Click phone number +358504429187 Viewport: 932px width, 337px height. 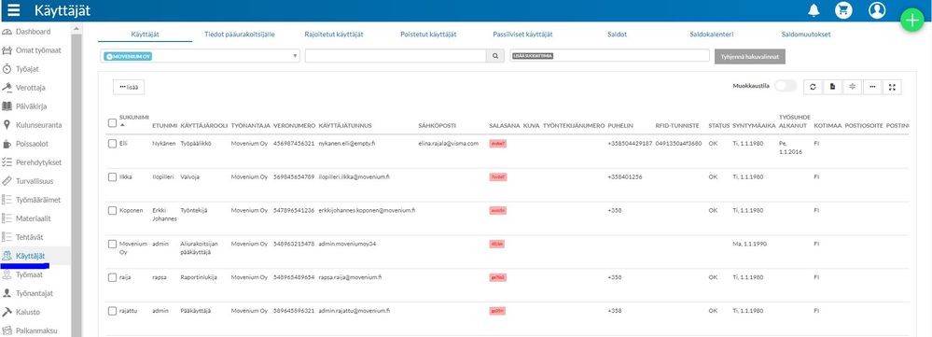pos(630,144)
